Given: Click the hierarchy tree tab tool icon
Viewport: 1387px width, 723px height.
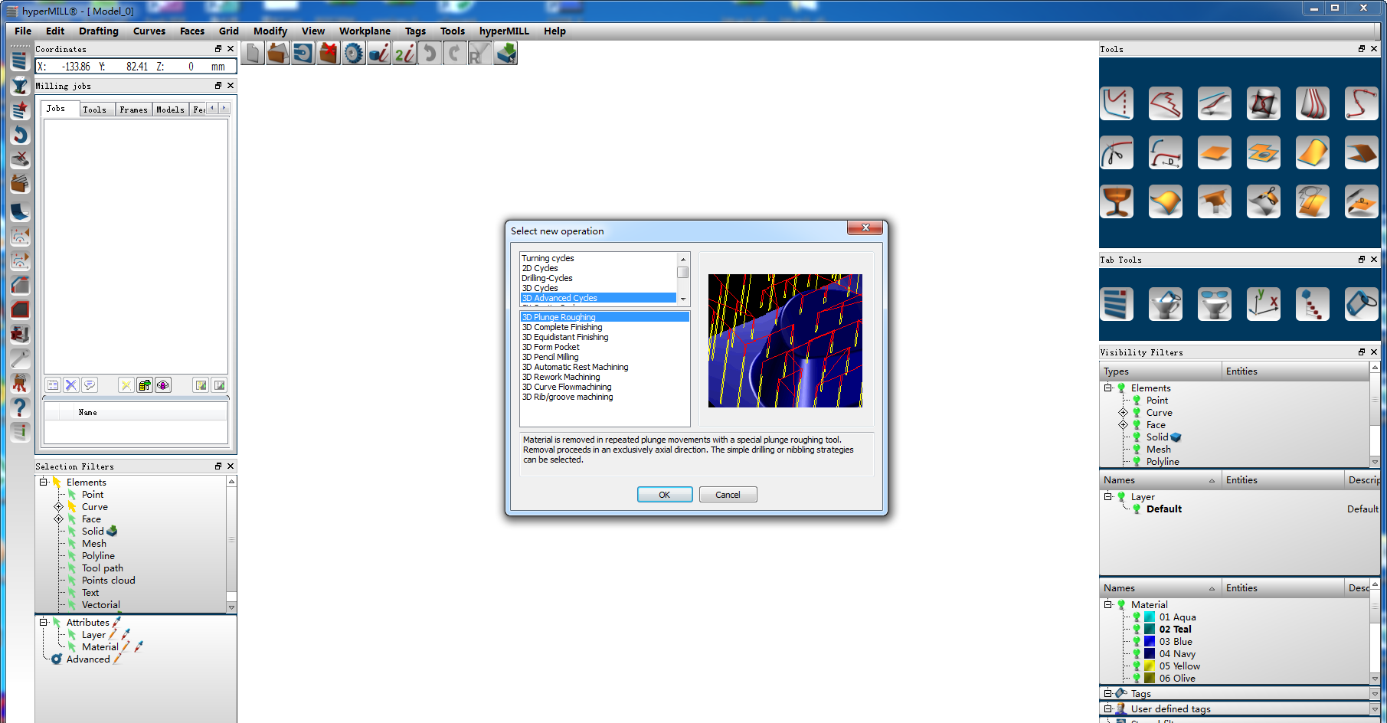Looking at the screenshot, I should 1313,304.
